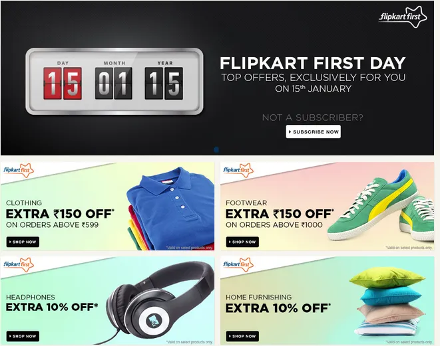Viewport: 440px width, 346px height.
Task: Click the blue carousel dot indicator
Action: point(216,149)
